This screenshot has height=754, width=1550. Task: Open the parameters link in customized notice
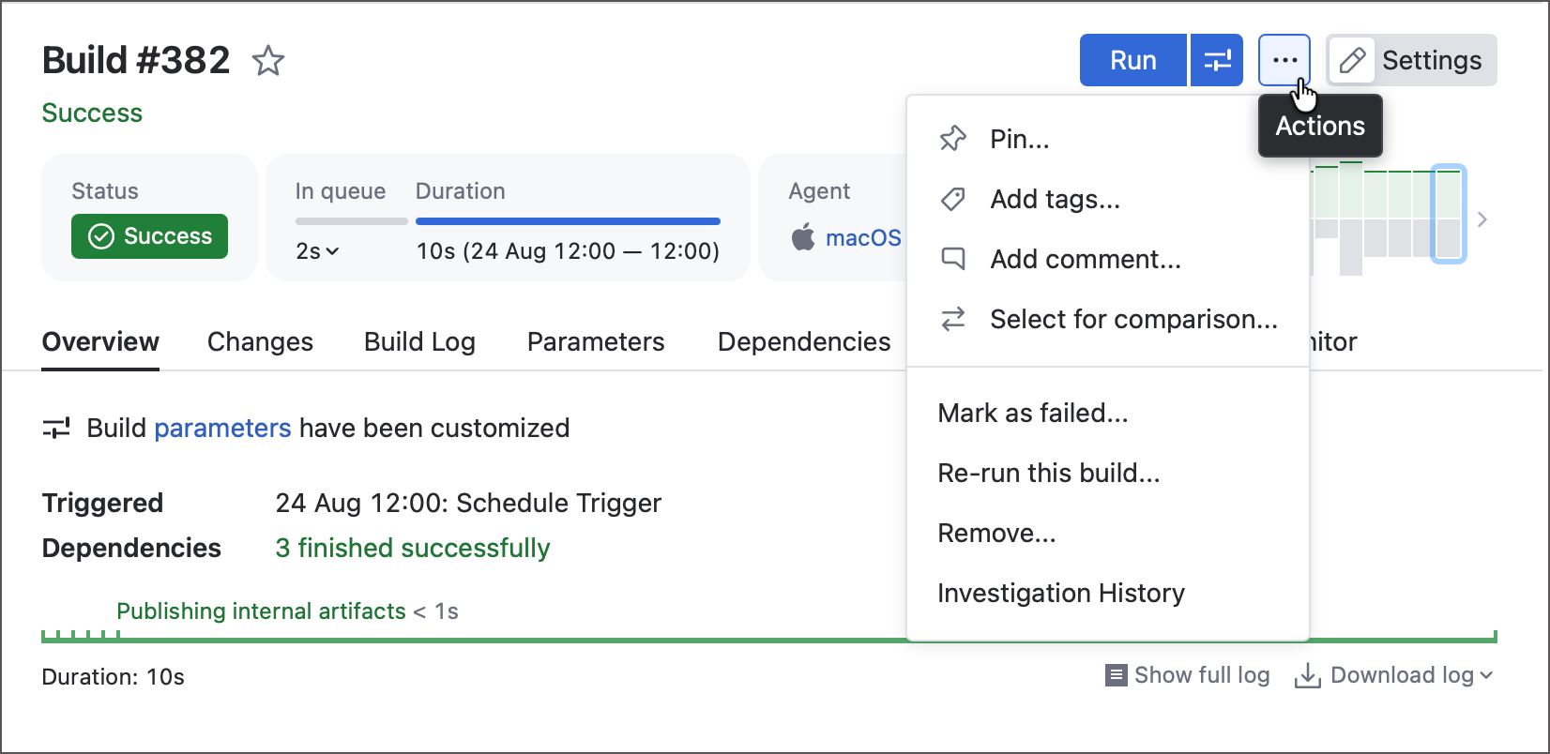tap(222, 429)
